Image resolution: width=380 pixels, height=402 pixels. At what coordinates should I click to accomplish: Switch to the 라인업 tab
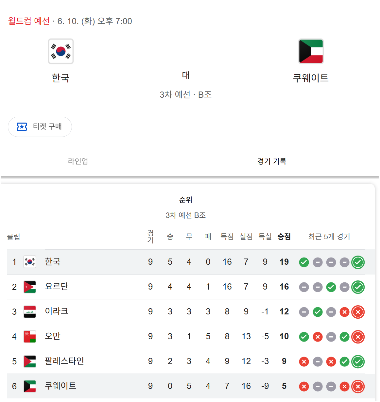tap(78, 161)
